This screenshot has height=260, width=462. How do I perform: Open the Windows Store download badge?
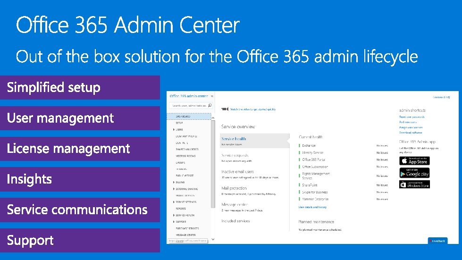[414, 185]
